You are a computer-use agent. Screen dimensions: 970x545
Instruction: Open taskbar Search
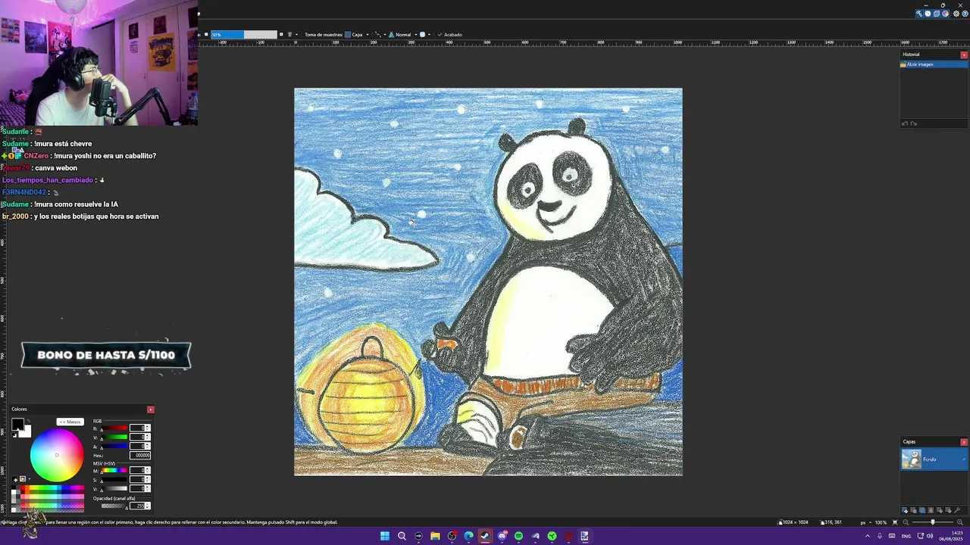coord(402,536)
